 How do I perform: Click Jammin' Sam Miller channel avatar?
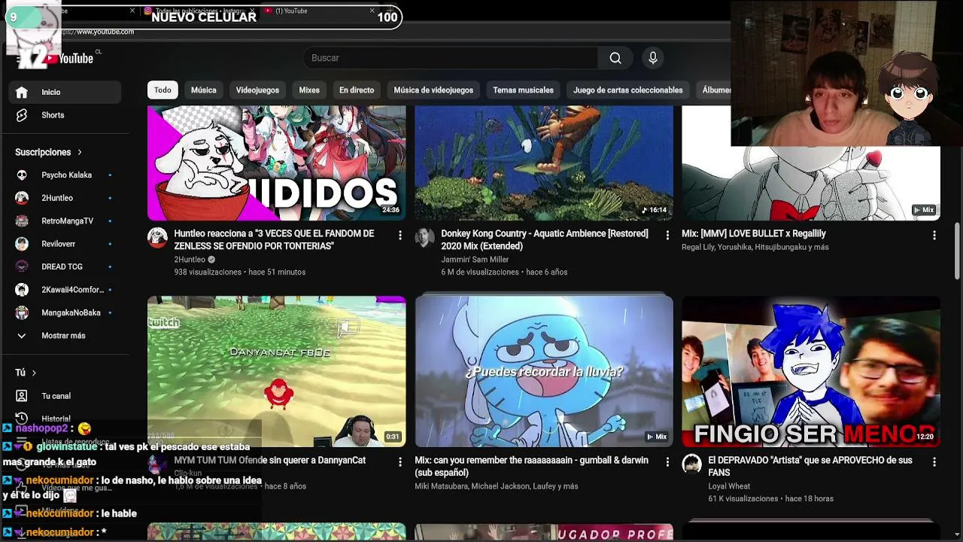click(x=424, y=238)
